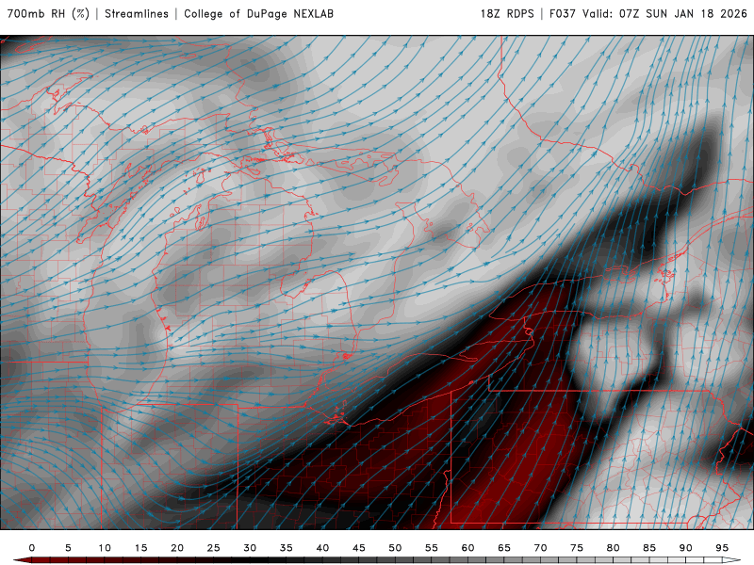Click the "0" label on the color scale

pyautogui.click(x=32, y=548)
